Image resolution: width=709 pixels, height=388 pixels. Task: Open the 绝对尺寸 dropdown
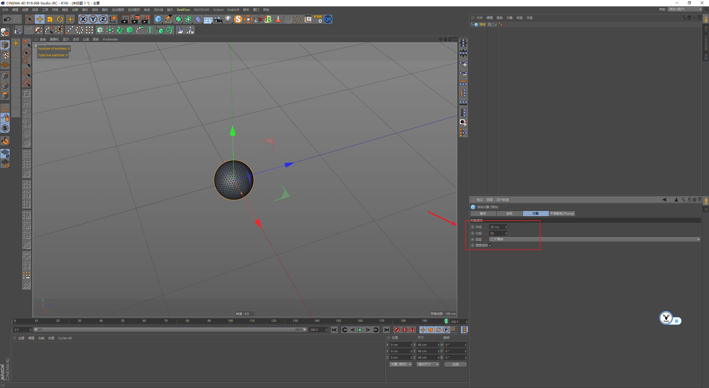coord(428,364)
